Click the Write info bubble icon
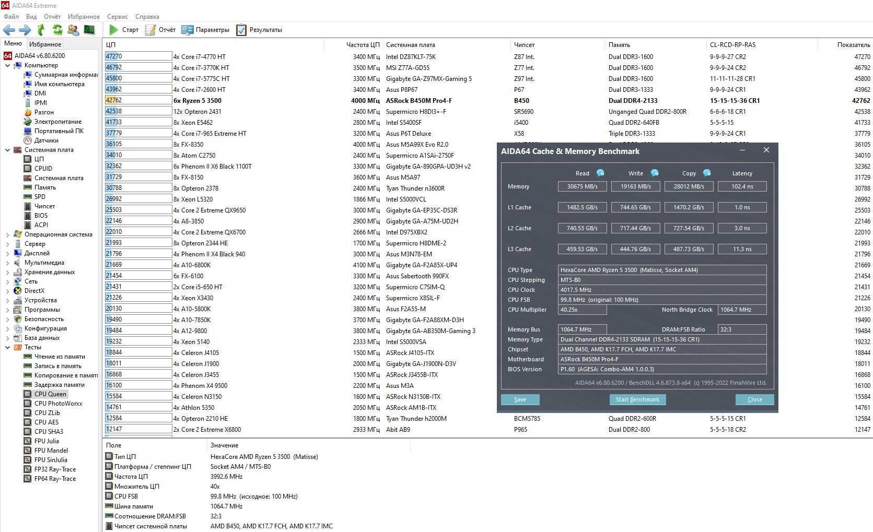Image resolution: width=873 pixels, height=532 pixels. click(654, 173)
